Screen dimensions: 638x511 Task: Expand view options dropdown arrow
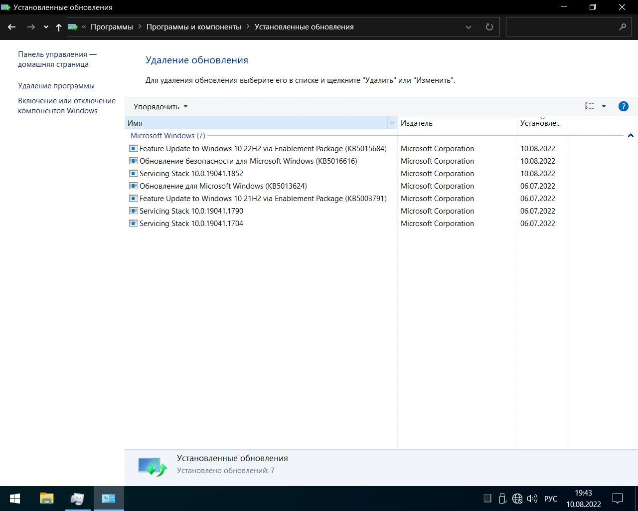tap(604, 106)
